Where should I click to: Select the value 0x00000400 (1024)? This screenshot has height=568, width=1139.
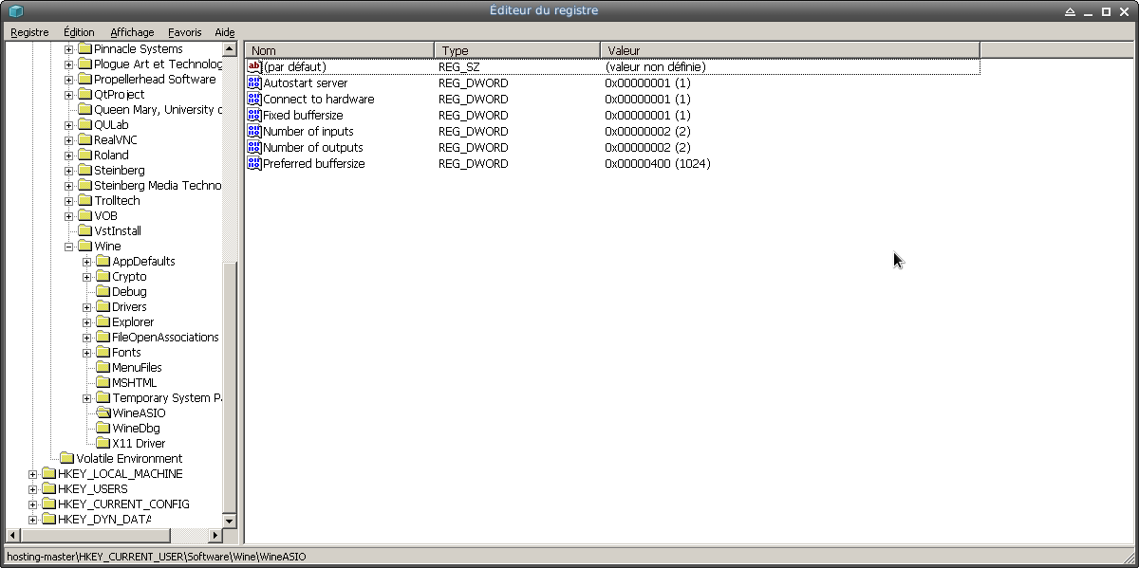tap(658, 163)
